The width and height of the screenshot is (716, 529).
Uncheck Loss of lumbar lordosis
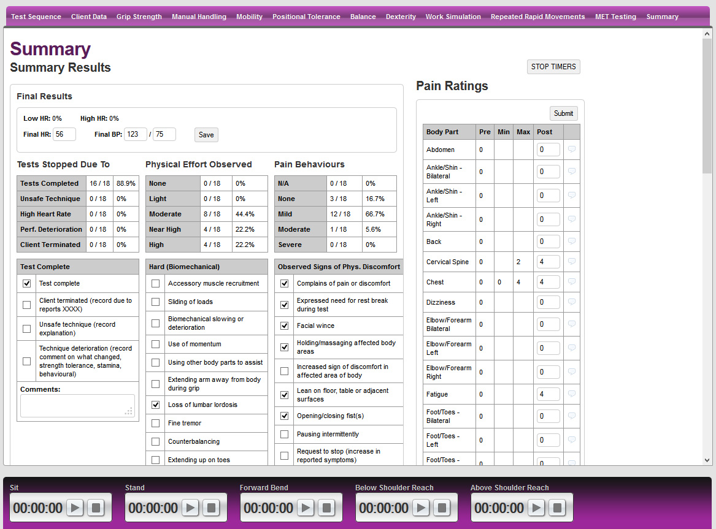click(x=155, y=405)
